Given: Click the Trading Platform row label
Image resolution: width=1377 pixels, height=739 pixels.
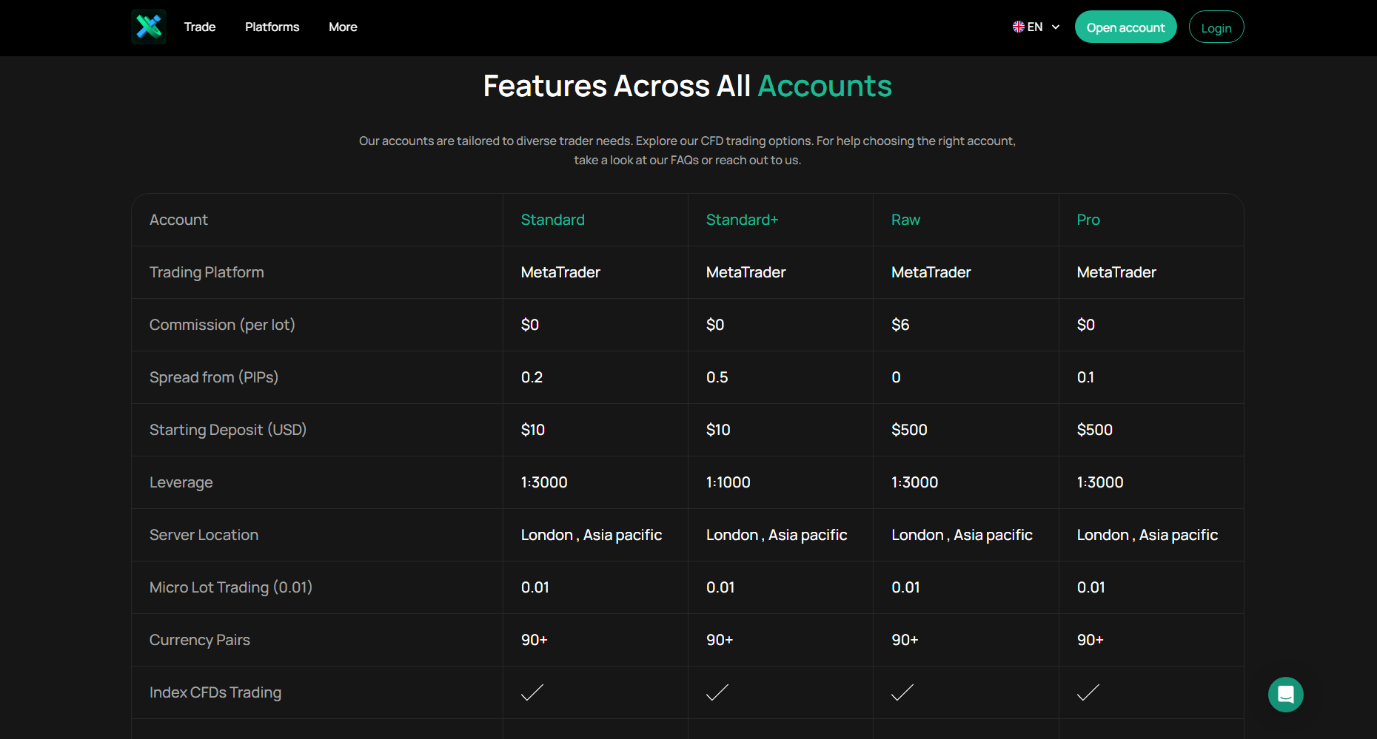Looking at the screenshot, I should [x=207, y=272].
